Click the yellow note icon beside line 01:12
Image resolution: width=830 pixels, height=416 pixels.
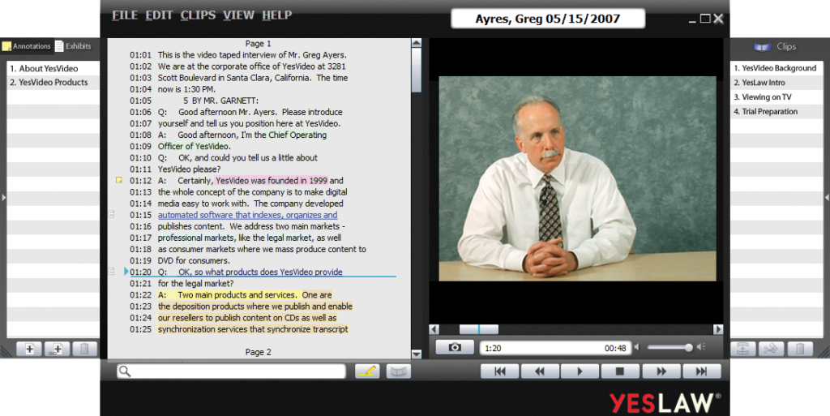point(119,181)
